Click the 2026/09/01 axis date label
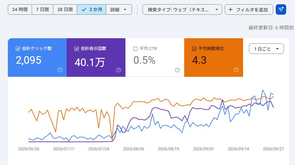The width and height of the screenshot is (295, 165). (204, 149)
